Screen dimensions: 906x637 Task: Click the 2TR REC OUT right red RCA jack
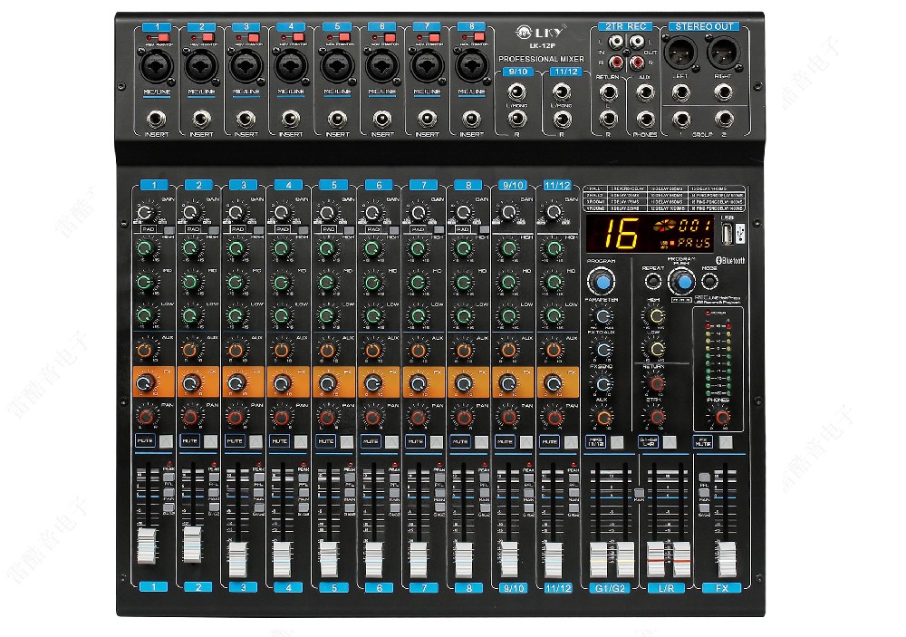637,62
